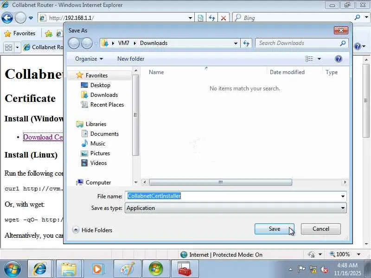
Task: Expand the arrow before VM7 breadcrumb
Action: click(x=113, y=43)
